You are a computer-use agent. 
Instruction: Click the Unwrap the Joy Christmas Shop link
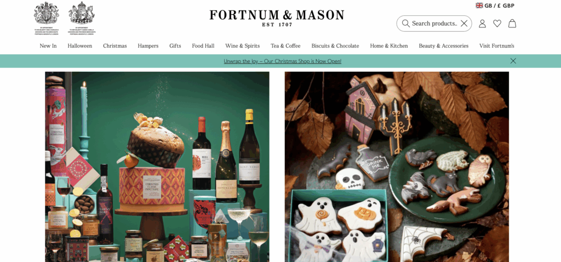point(283,61)
